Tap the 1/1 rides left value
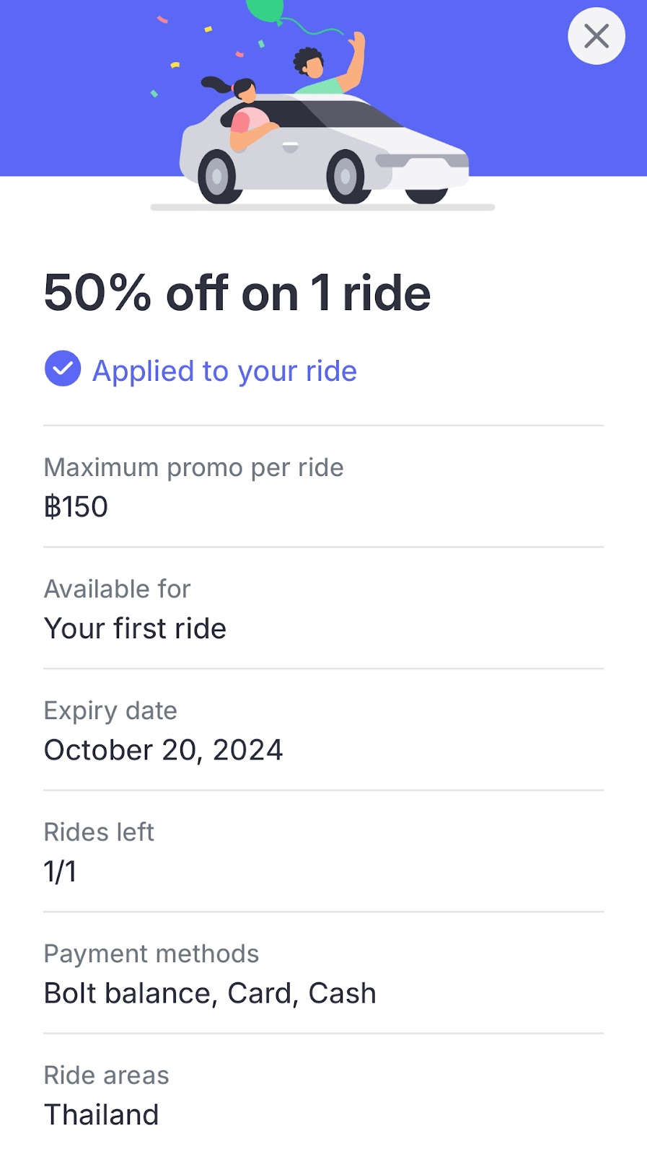This screenshot has height=1154, width=647. 60,872
